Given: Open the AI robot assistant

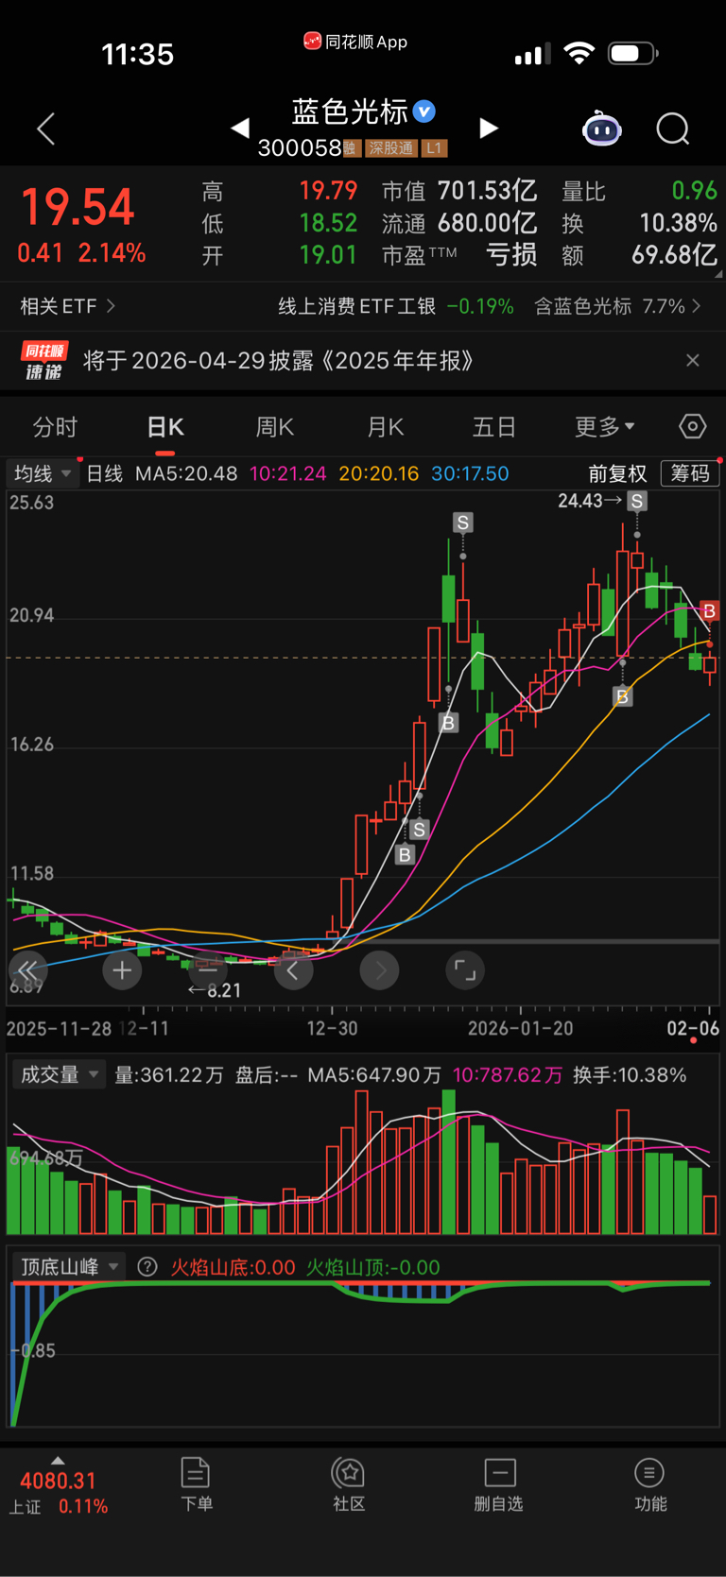Looking at the screenshot, I should click(601, 128).
